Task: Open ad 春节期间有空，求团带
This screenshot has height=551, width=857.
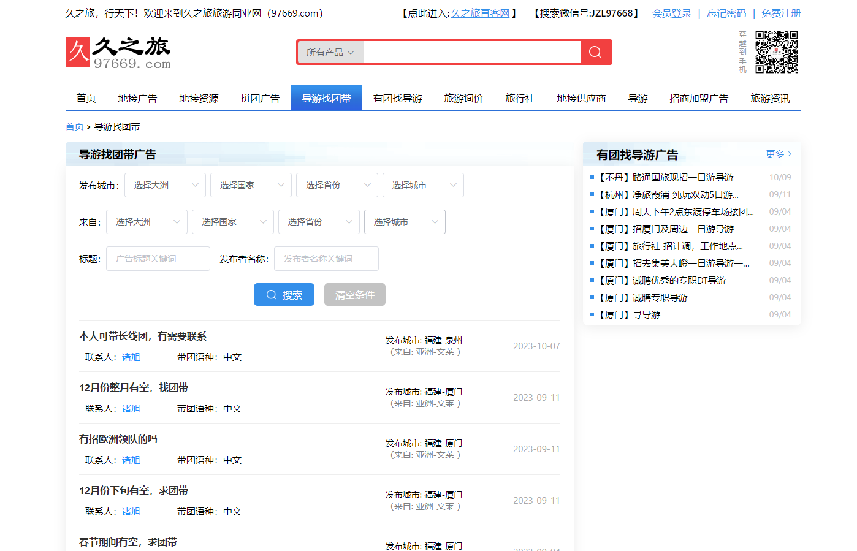Action: pyautogui.click(x=128, y=542)
